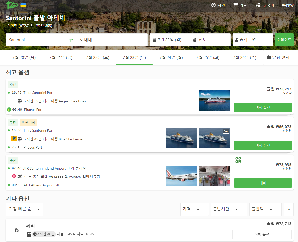Click the 바로 확정 instant confirmation badge
Screen dimensions: 298x242
28,123
